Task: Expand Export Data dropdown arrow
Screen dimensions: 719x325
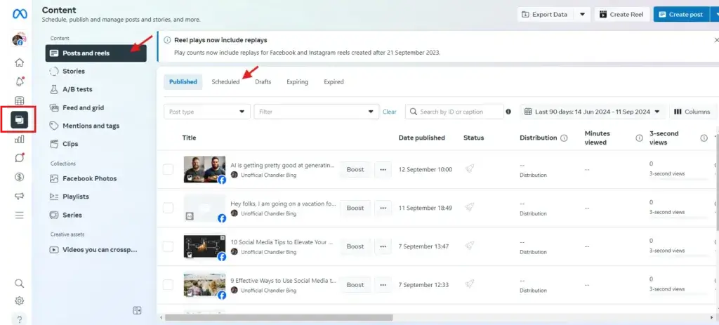Action: pos(582,14)
